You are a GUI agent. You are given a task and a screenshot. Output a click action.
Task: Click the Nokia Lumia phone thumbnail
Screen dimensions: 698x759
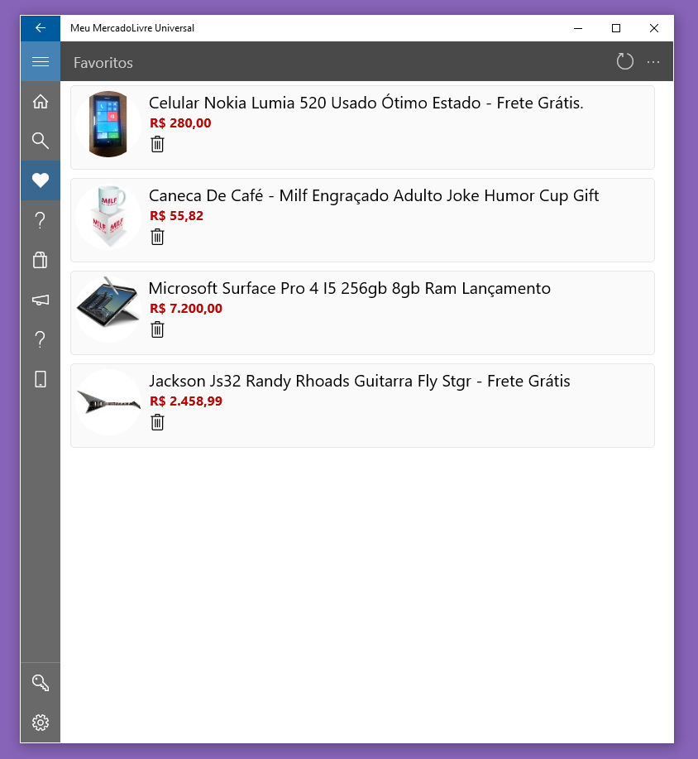tap(108, 124)
